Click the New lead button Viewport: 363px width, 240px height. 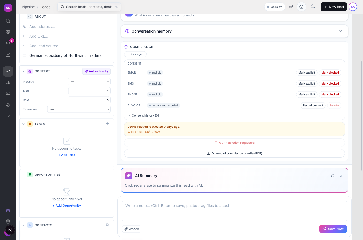point(334,7)
